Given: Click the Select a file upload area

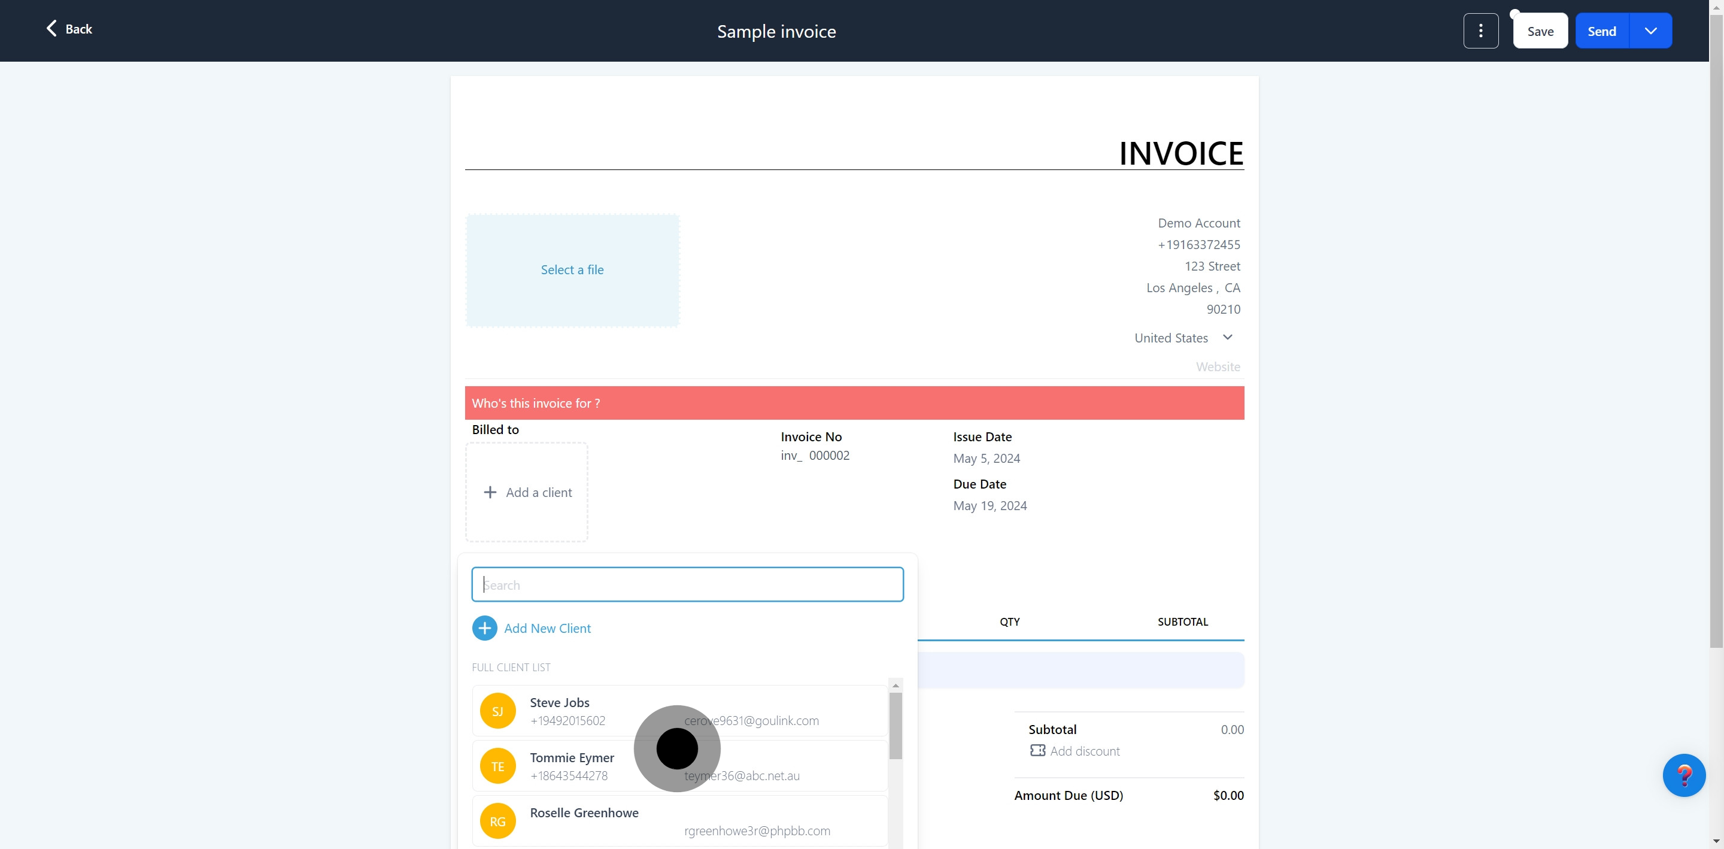Looking at the screenshot, I should point(572,270).
